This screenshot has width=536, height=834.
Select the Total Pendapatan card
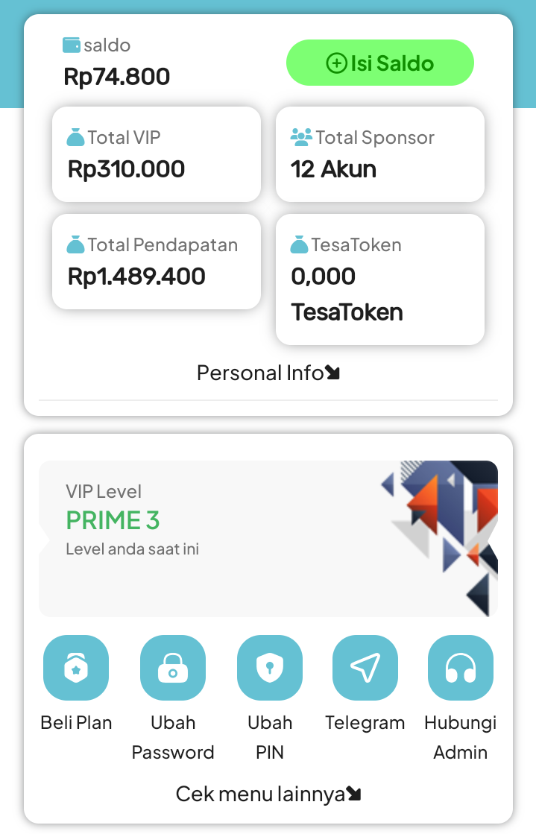pyautogui.click(x=157, y=262)
